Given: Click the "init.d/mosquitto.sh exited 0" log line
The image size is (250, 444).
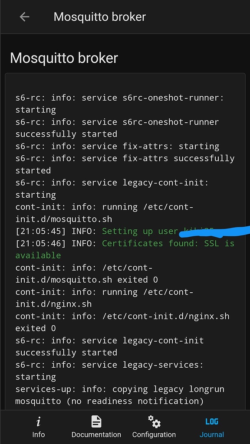Looking at the screenshot, I should [x=86, y=280].
